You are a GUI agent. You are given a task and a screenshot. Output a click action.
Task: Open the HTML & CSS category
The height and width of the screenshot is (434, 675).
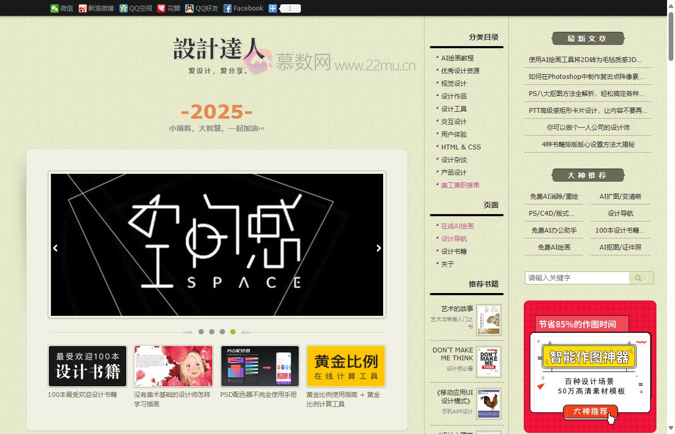pos(461,147)
